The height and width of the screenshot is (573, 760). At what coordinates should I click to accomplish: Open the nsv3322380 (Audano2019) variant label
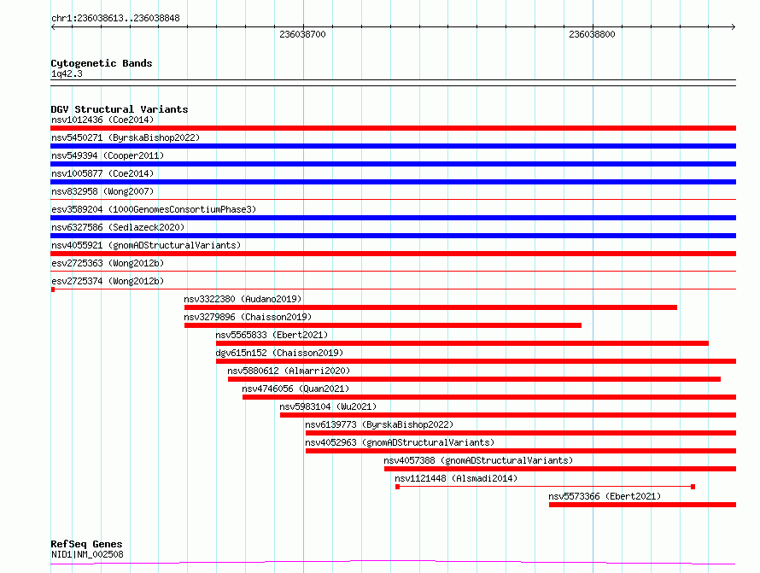point(243,299)
